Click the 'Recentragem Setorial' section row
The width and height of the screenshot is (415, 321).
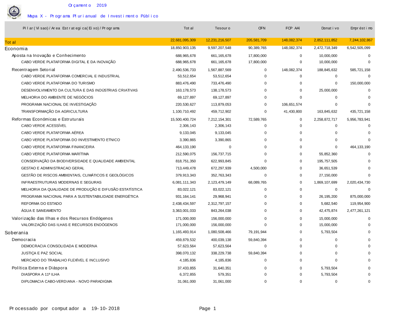tap(33, 69)
